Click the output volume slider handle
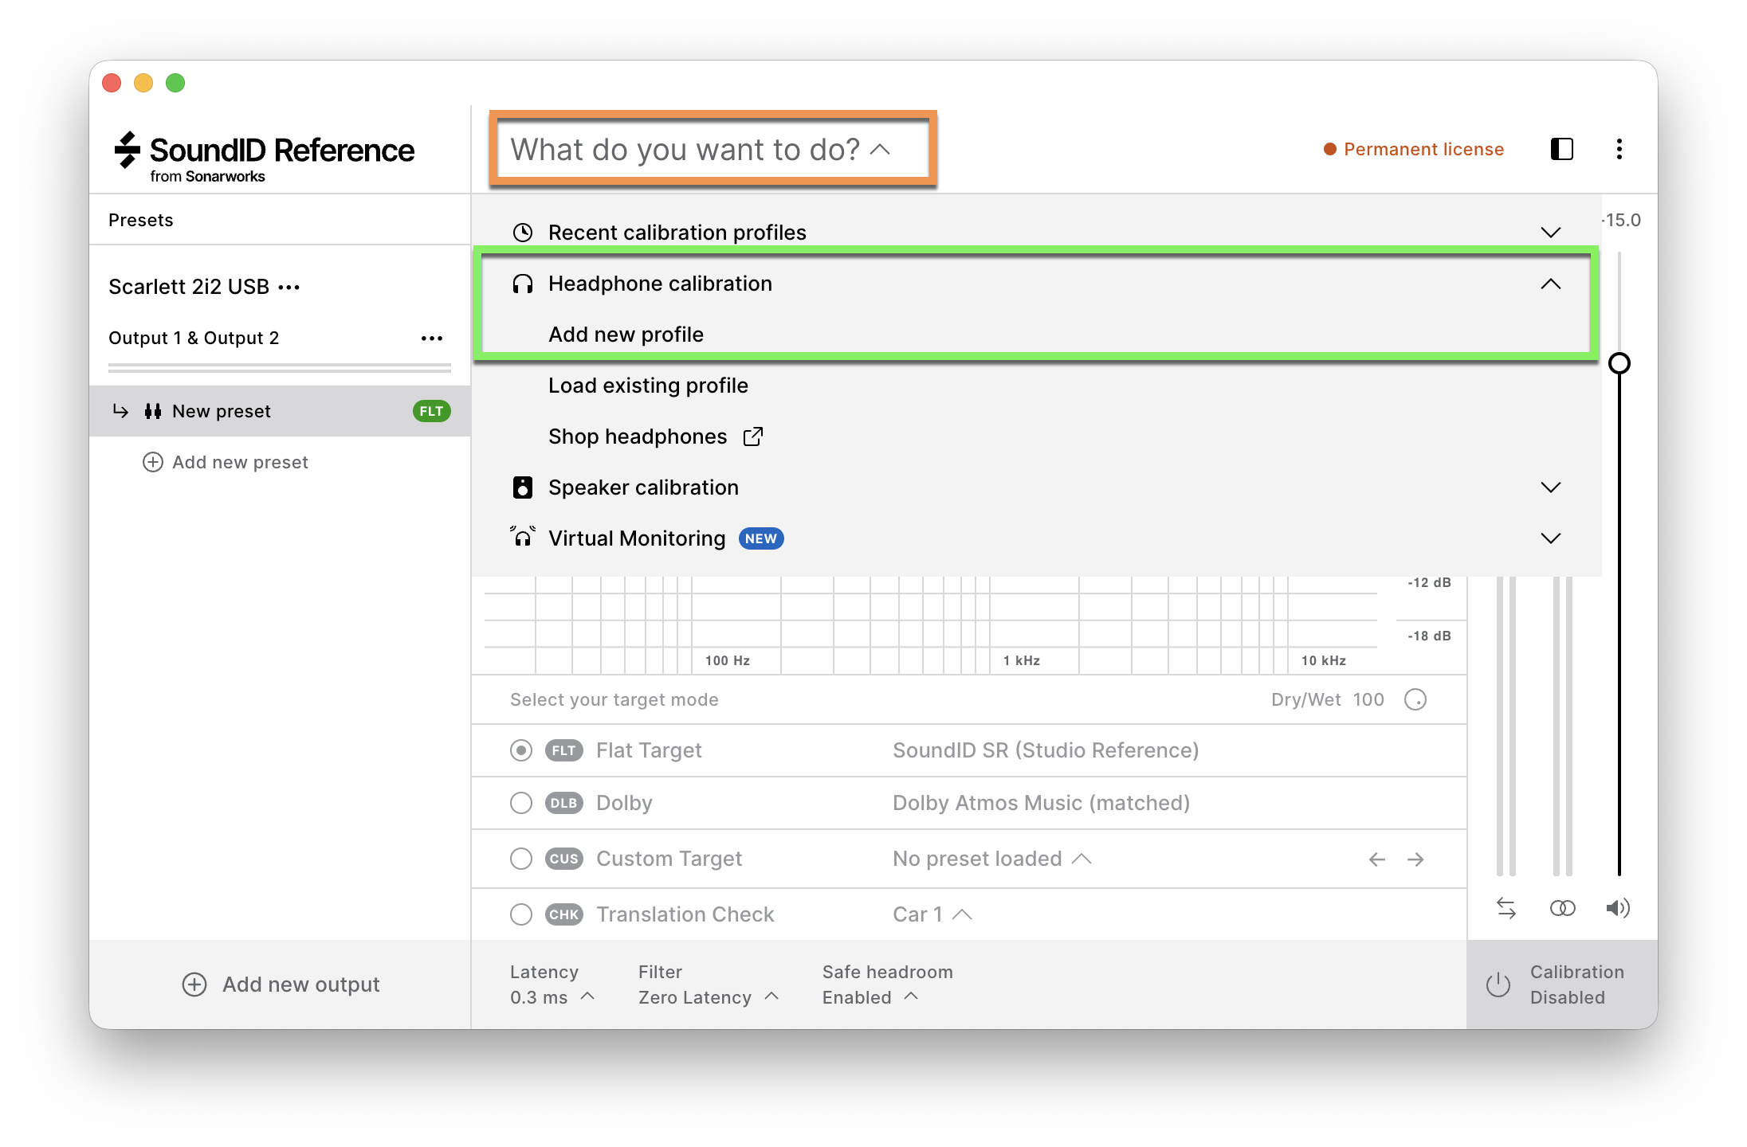The width and height of the screenshot is (1747, 1147). [1619, 363]
